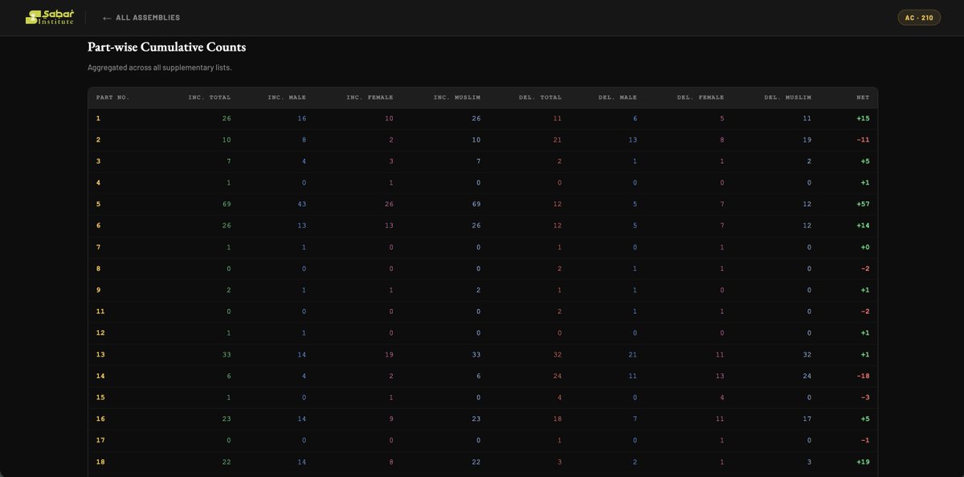Click Del. Total 24 in part 14 row

tap(558, 376)
